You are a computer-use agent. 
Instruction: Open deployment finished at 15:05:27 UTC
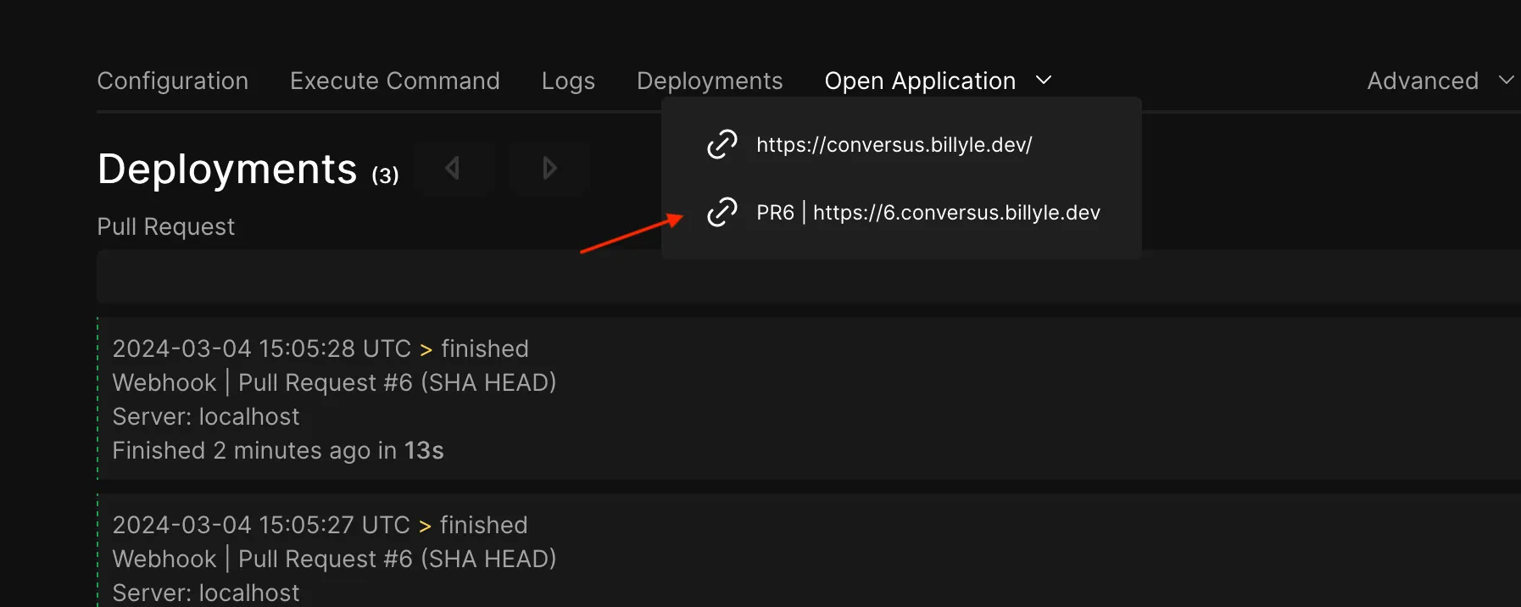point(809,550)
